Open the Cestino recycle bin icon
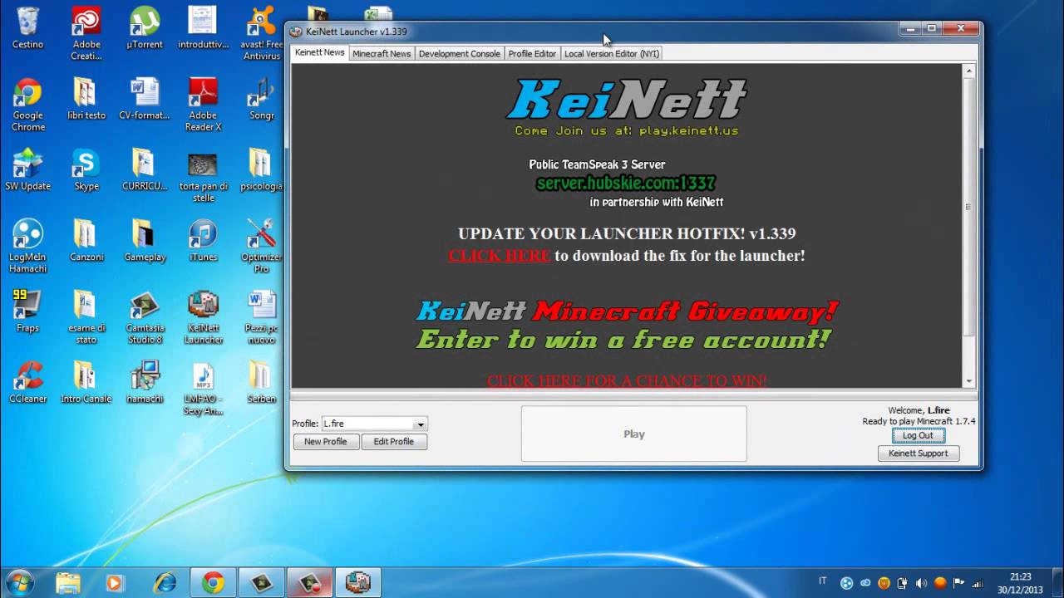Screen dimensions: 1064x598 (x=27, y=28)
